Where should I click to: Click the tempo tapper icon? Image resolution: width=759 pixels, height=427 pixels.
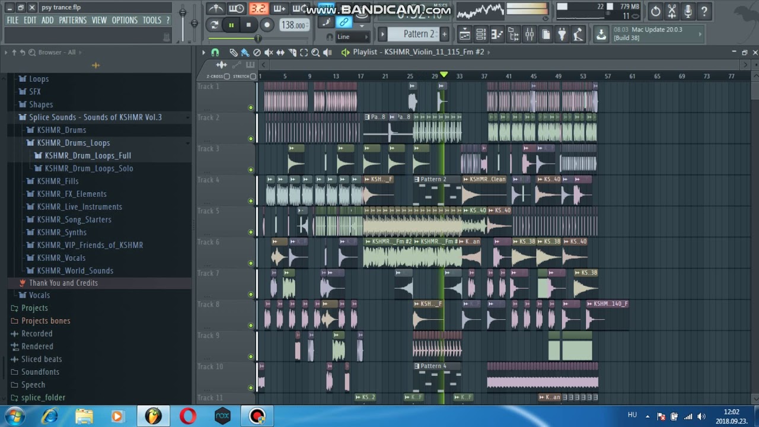(578, 34)
